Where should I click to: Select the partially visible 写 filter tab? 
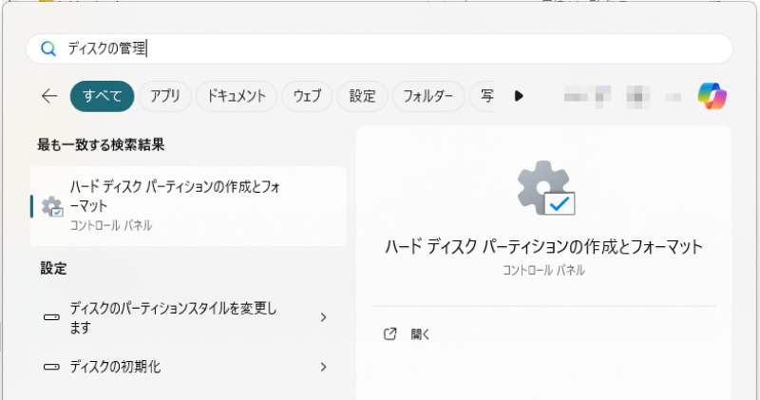[483, 96]
